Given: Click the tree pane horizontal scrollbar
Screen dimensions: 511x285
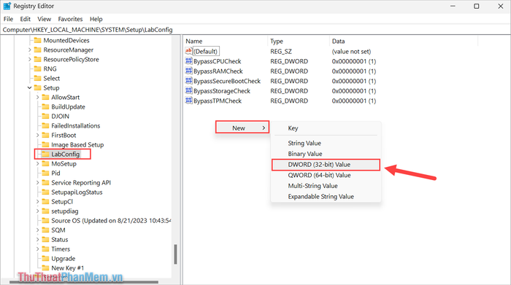Looking at the screenshot, I should (84, 282).
